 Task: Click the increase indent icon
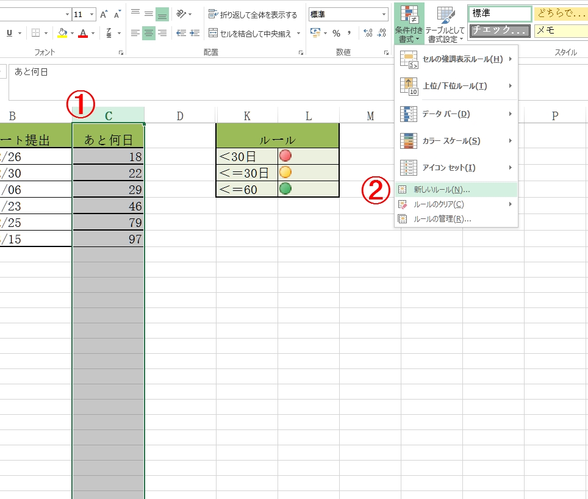tap(196, 34)
